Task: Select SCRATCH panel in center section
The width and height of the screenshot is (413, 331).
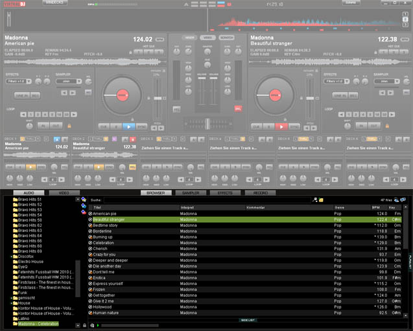Action: tap(226, 38)
